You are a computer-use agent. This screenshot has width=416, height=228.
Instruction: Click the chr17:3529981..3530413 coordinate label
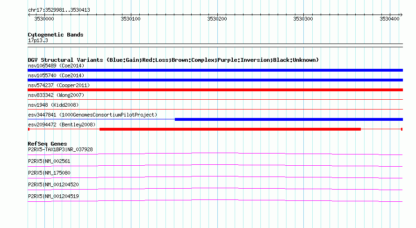(59, 10)
